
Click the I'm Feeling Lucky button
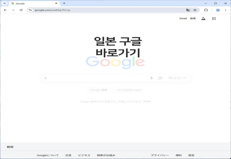click(x=129, y=90)
